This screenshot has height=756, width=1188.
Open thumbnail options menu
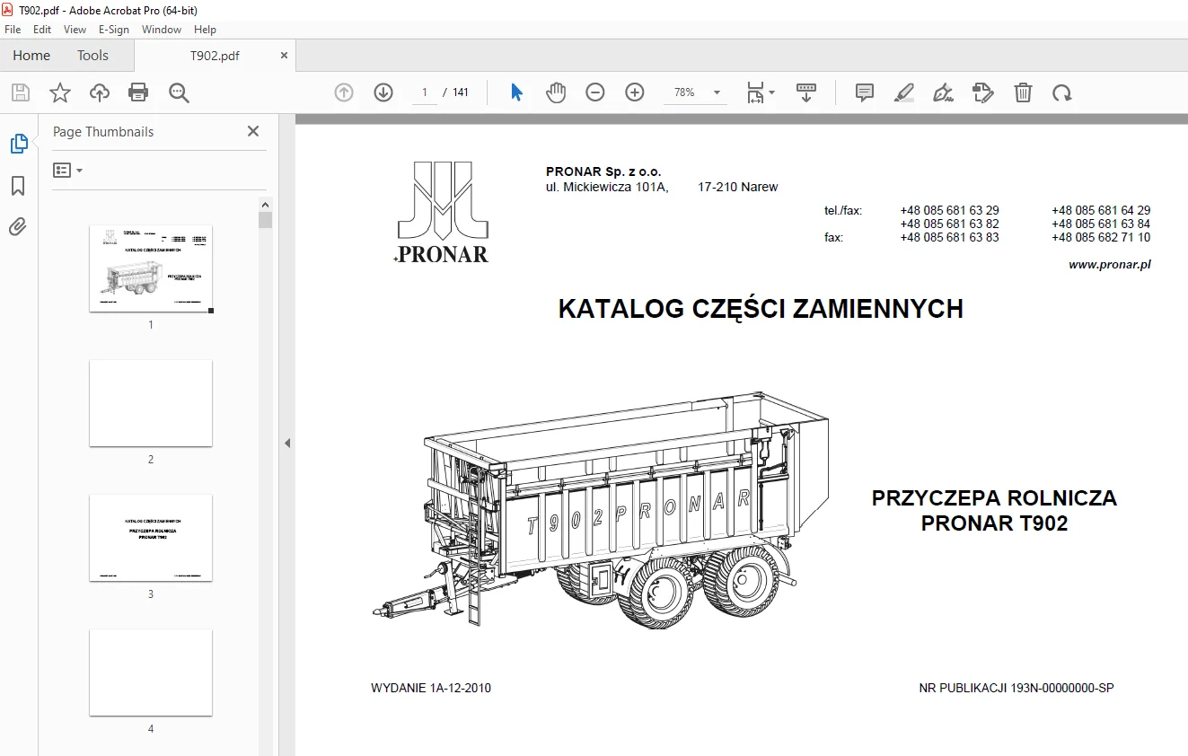pyautogui.click(x=67, y=170)
